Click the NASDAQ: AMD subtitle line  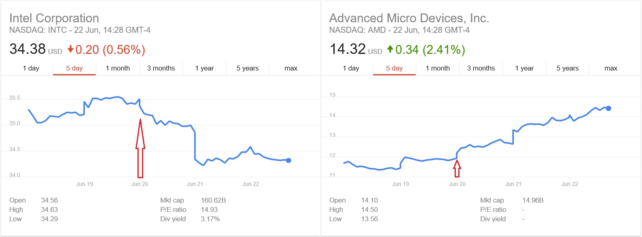(x=399, y=30)
